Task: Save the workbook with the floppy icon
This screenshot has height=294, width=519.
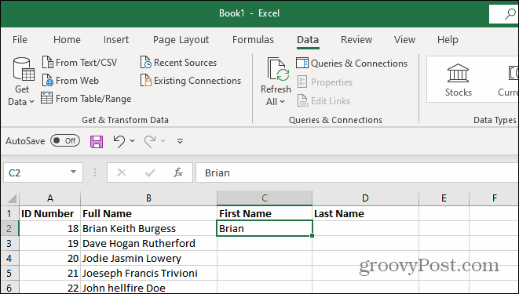Action: coord(97,141)
